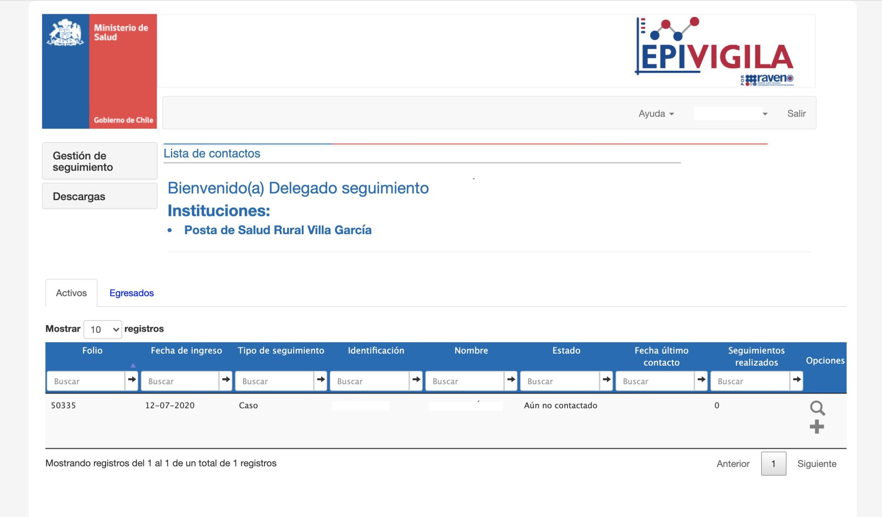The image size is (882, 517).
Task: Open the Descargas sidebar button
Action: pyautogui.click(x=100, y=197)
